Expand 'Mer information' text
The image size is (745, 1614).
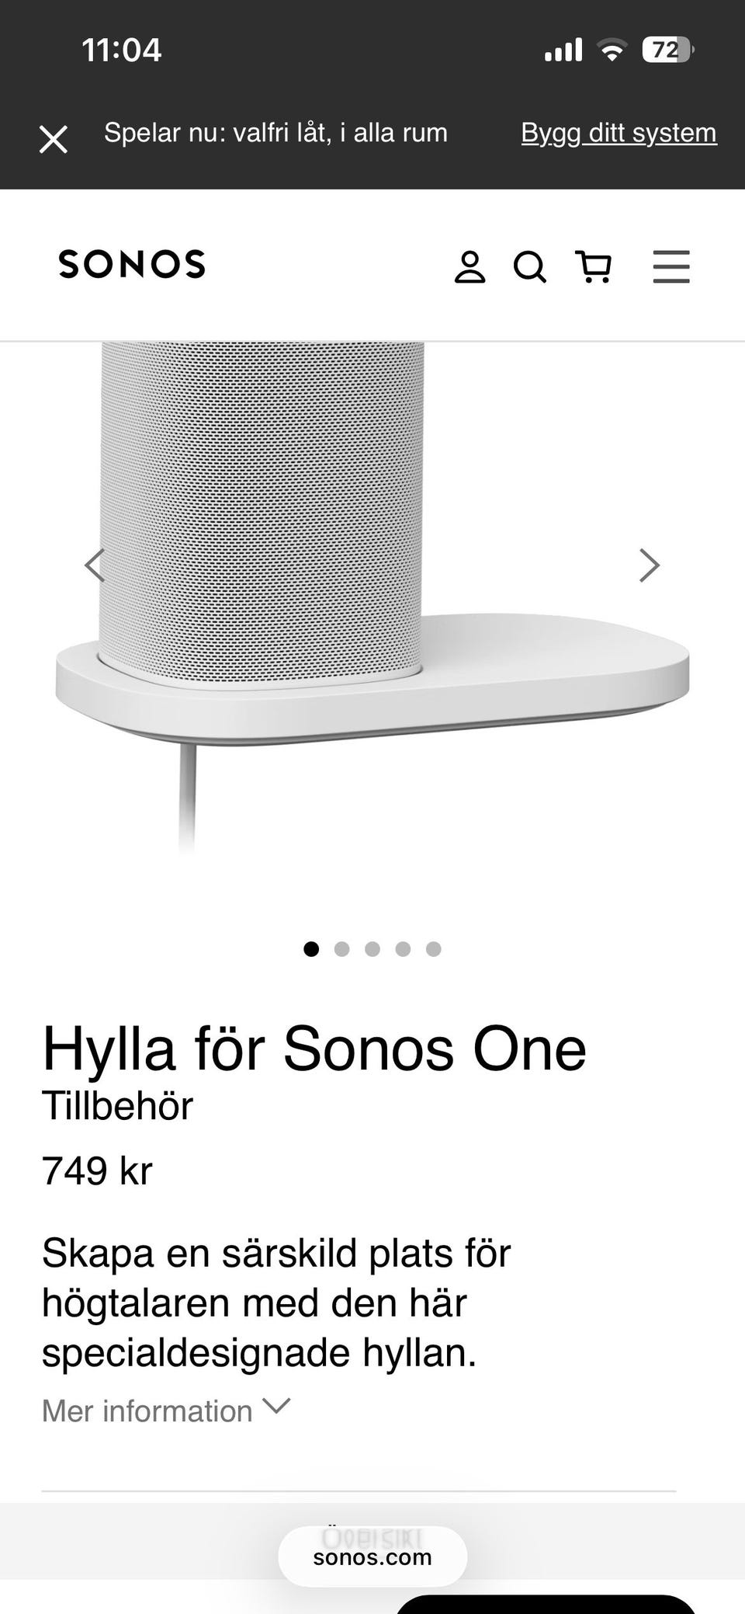(147, 1411)
